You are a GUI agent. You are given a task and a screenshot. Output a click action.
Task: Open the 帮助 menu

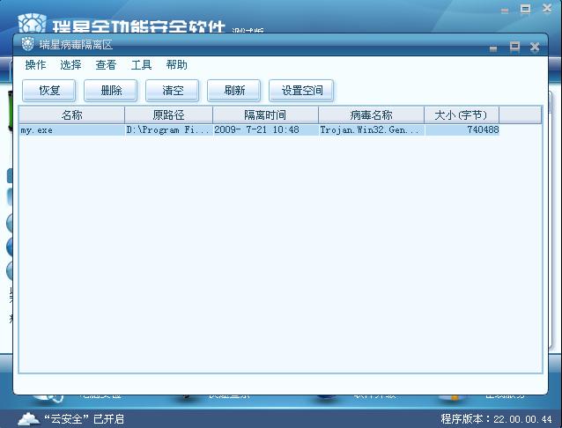(177, 65)
